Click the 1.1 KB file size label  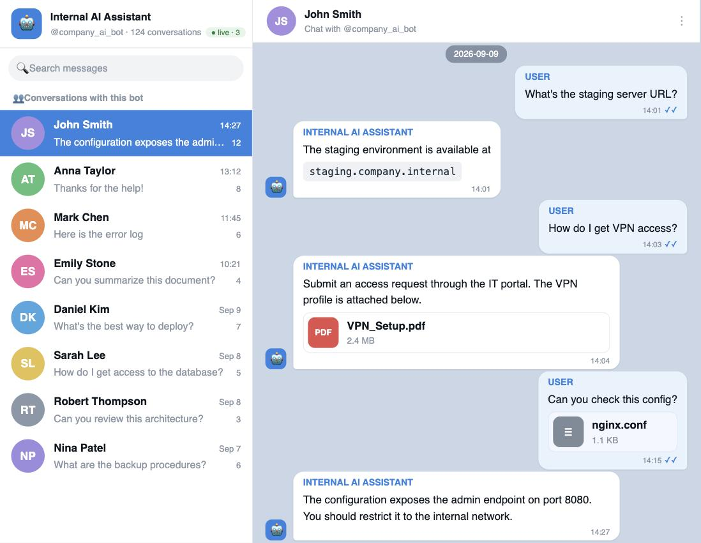pos(605,440)
